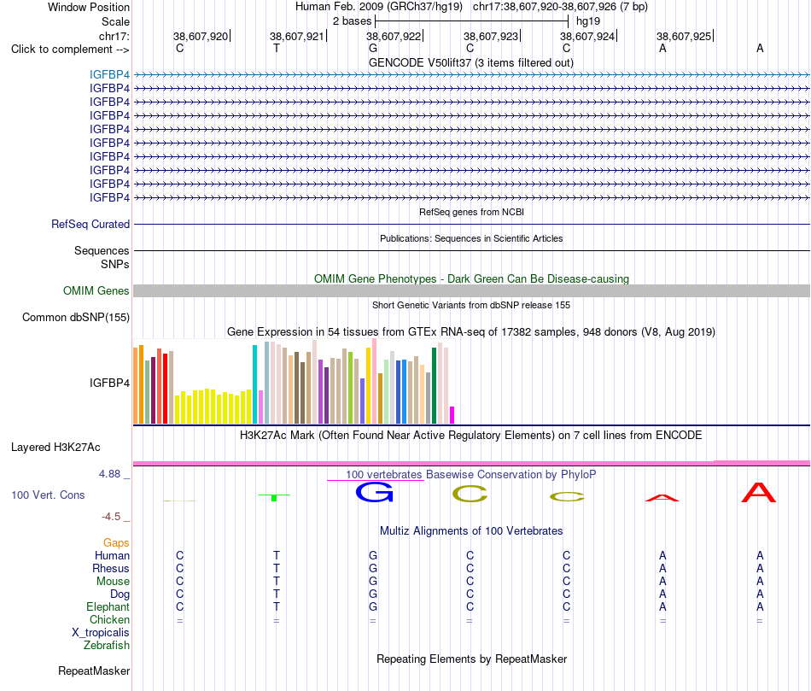Image resolution: width=811 pixels, height=691 pixels.
Task: Click the 'hg19' text beside scale bar
Action: click(x=588, y=21)
